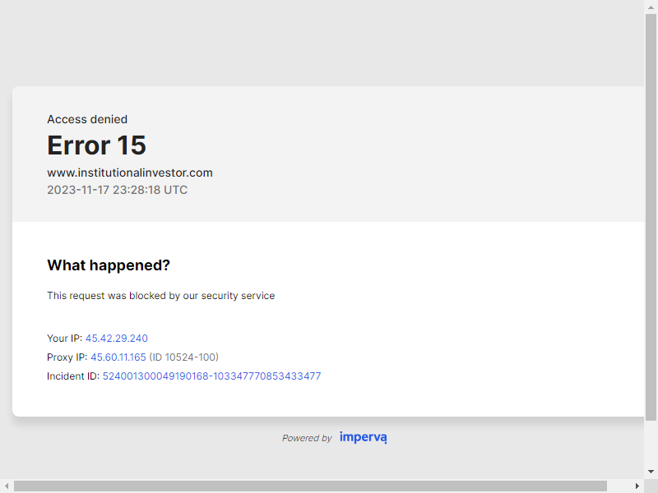Image resolution: width=658 pixels, height=493 pixels.
Task: Click the Error 15 heading
Action: [x=96, y=145]
